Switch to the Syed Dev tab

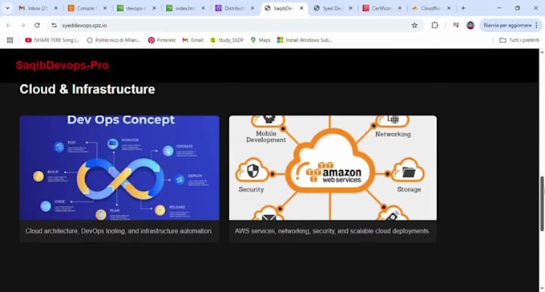(333, 8)
